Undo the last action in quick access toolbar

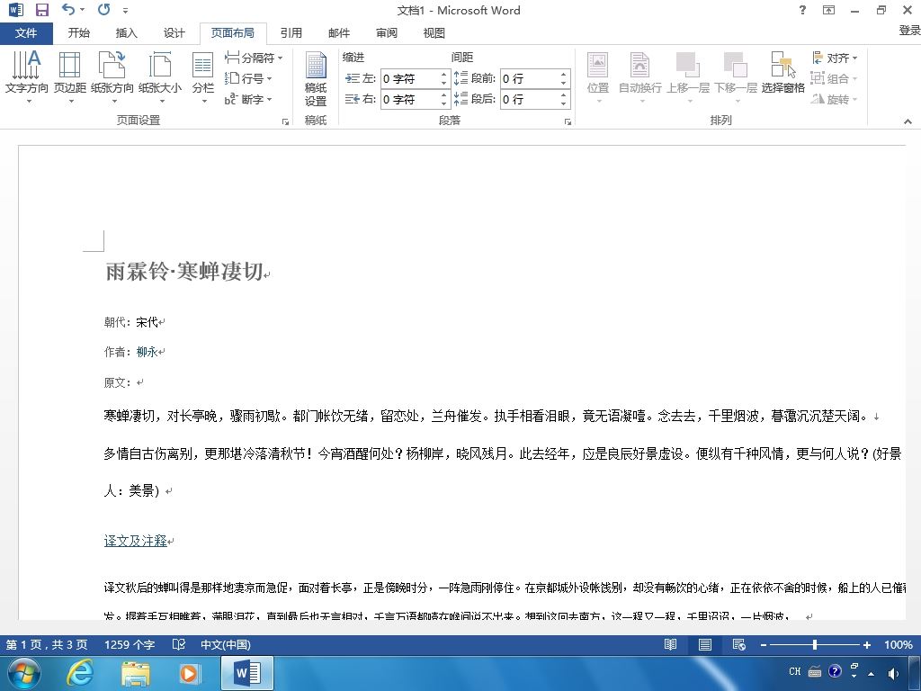(x=68, y=10)
